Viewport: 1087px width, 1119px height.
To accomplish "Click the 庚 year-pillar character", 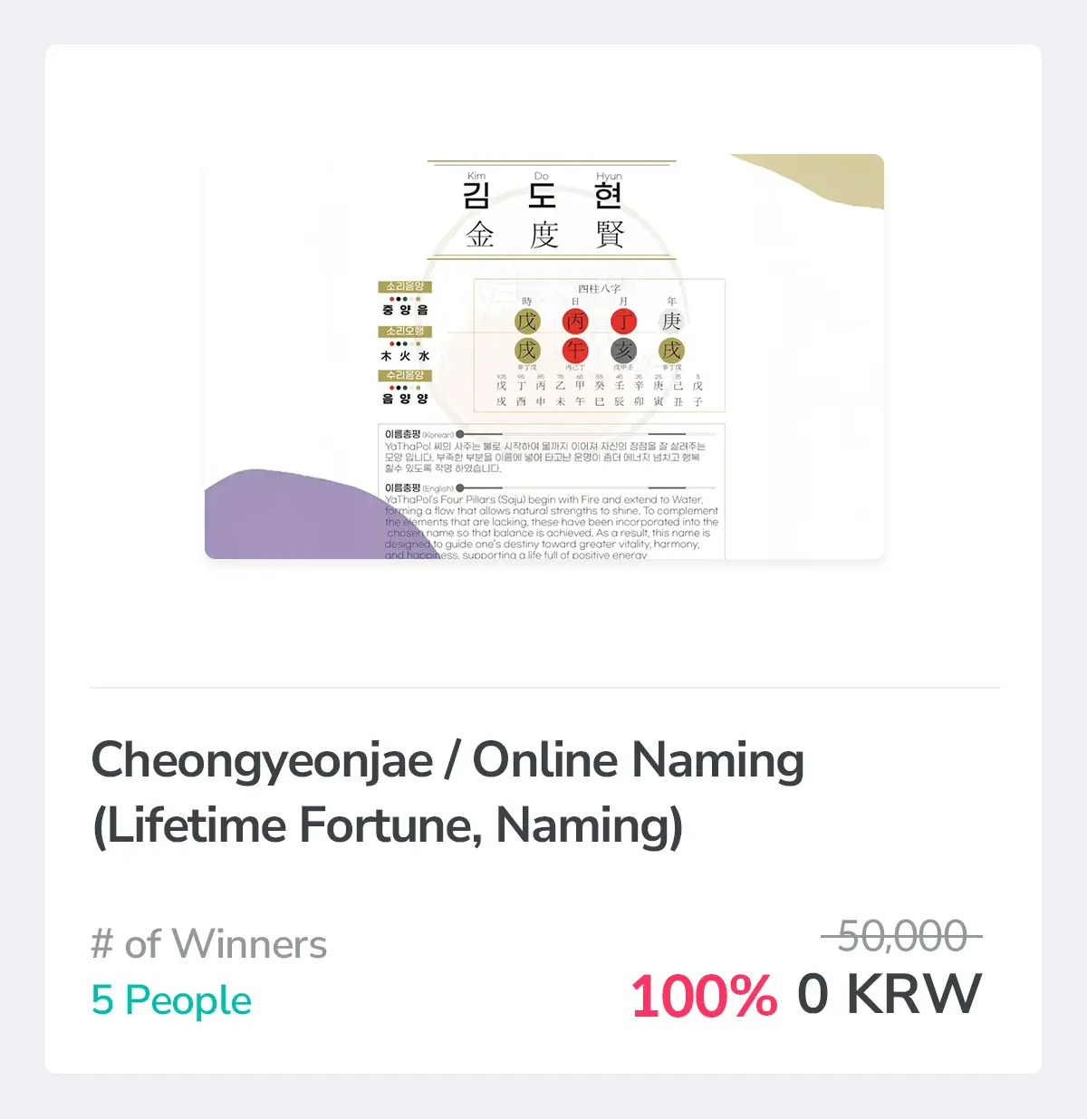I will click(x=671, y=322).
